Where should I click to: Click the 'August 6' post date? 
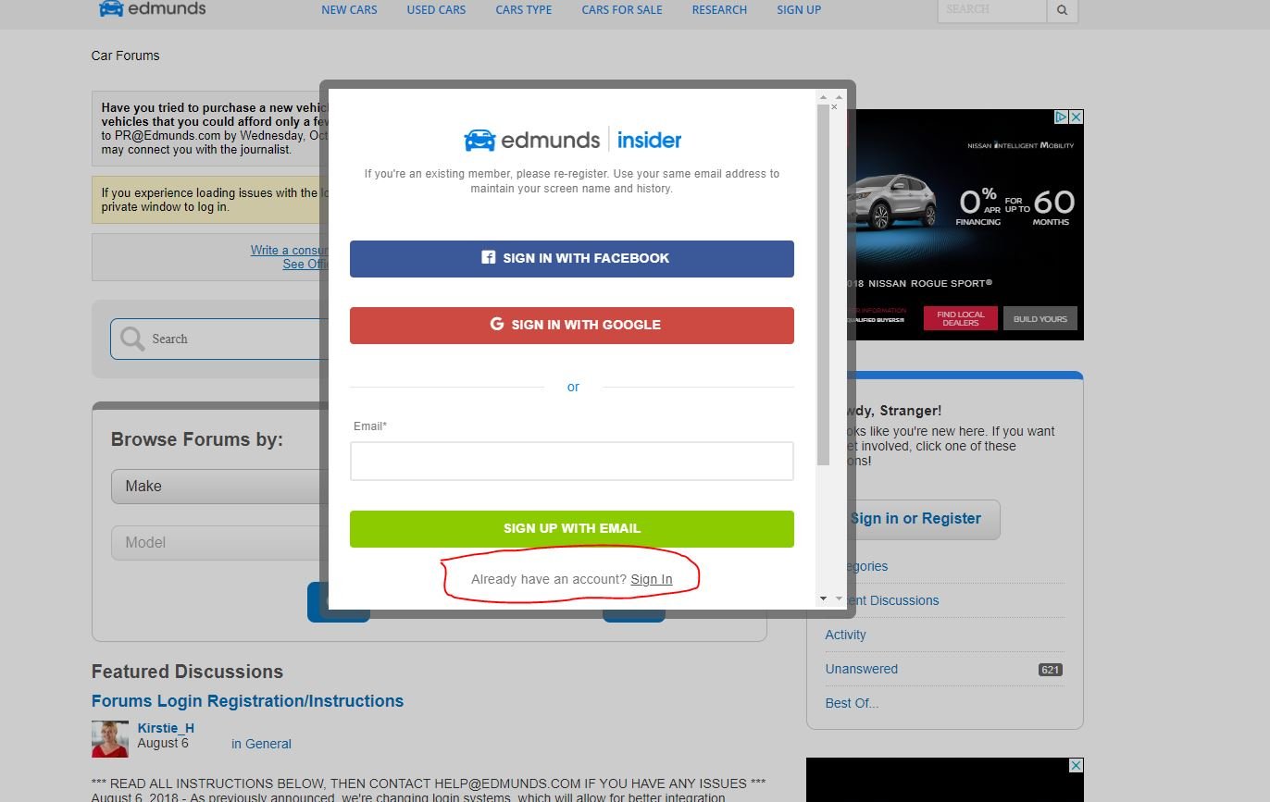pyautogui.click(x=163, y=743)
